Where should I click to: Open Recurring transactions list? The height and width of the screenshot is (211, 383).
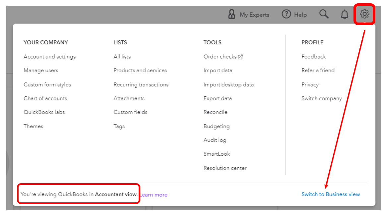click(x=141, y=84)
